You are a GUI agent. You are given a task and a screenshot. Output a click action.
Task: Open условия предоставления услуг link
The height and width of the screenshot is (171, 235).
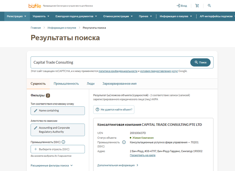pyautogui.click(x=159, y=71)
